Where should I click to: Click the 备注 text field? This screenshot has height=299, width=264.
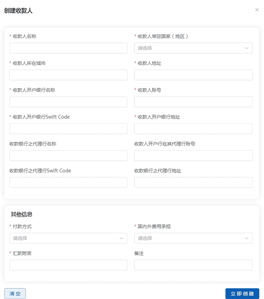(193, 265)
